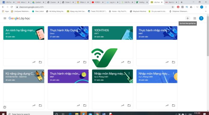Click the plus icon to create or join class

188,18
